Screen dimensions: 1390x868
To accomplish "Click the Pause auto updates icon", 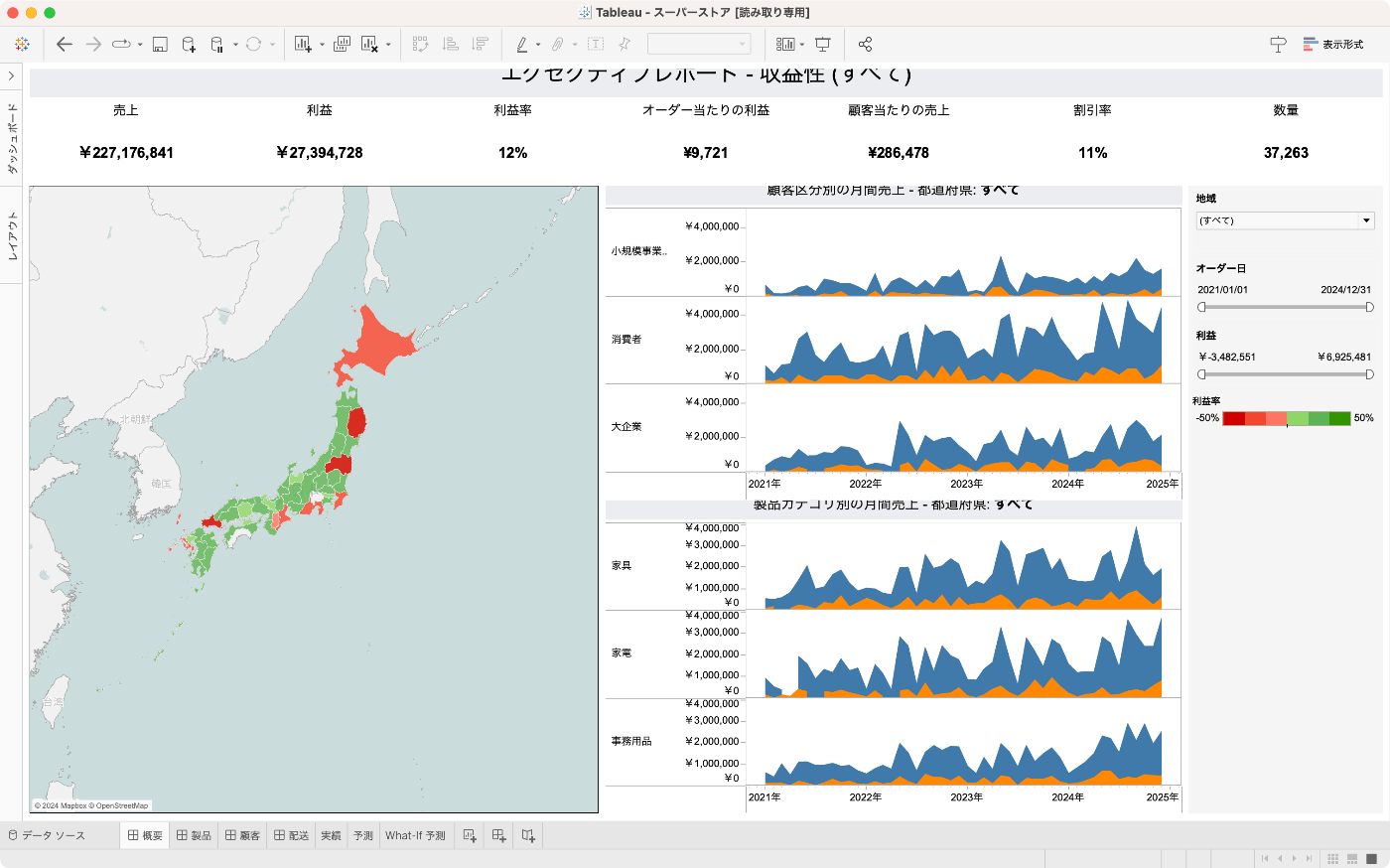I will [x=217, y=44].
